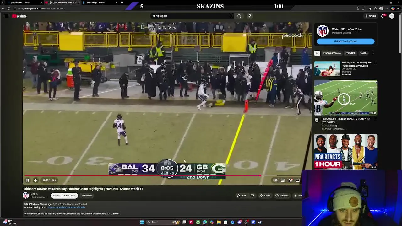
Task: Click Get NFL Sunday Ticket below video
Action: pos(64,196)
